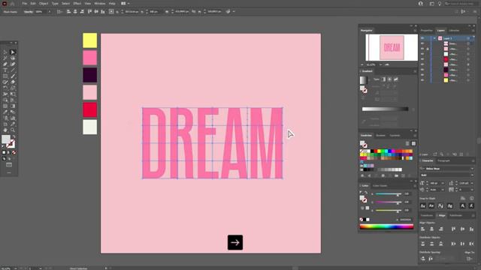Open the File menu
This screenshot has width=481, height=270.
pos(25,3)
